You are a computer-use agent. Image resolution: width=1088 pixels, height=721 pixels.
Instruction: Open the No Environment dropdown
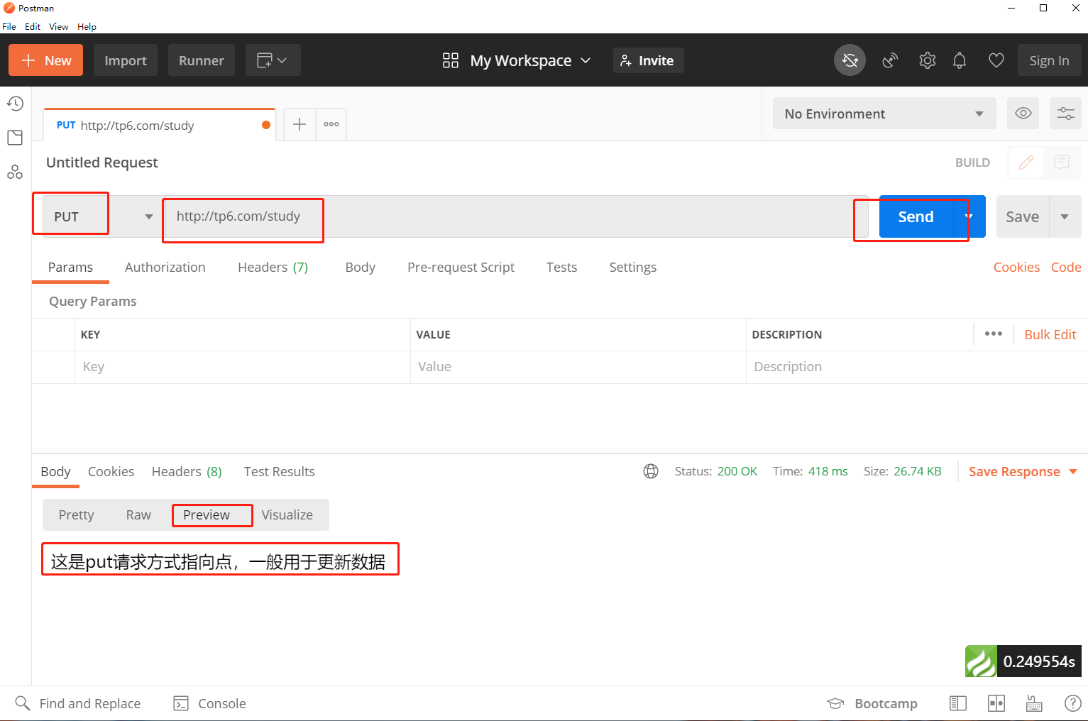coord(884,114)
